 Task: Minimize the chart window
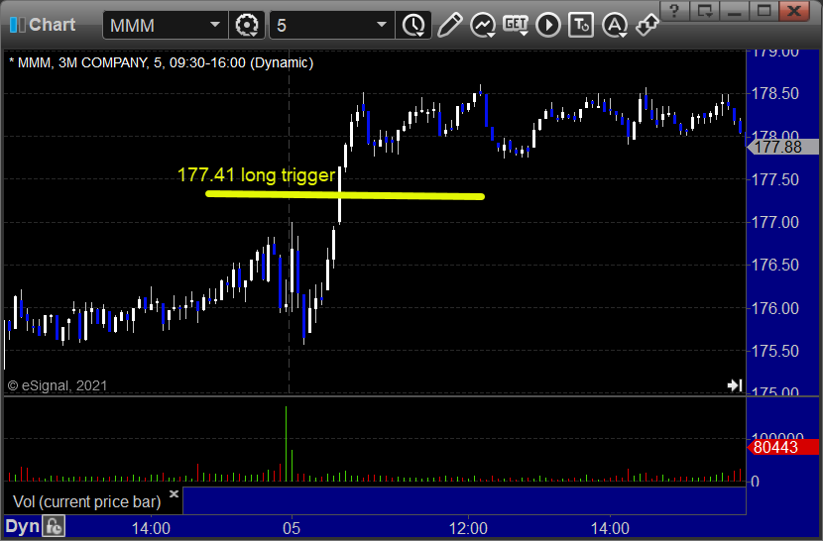coord(735,11)
